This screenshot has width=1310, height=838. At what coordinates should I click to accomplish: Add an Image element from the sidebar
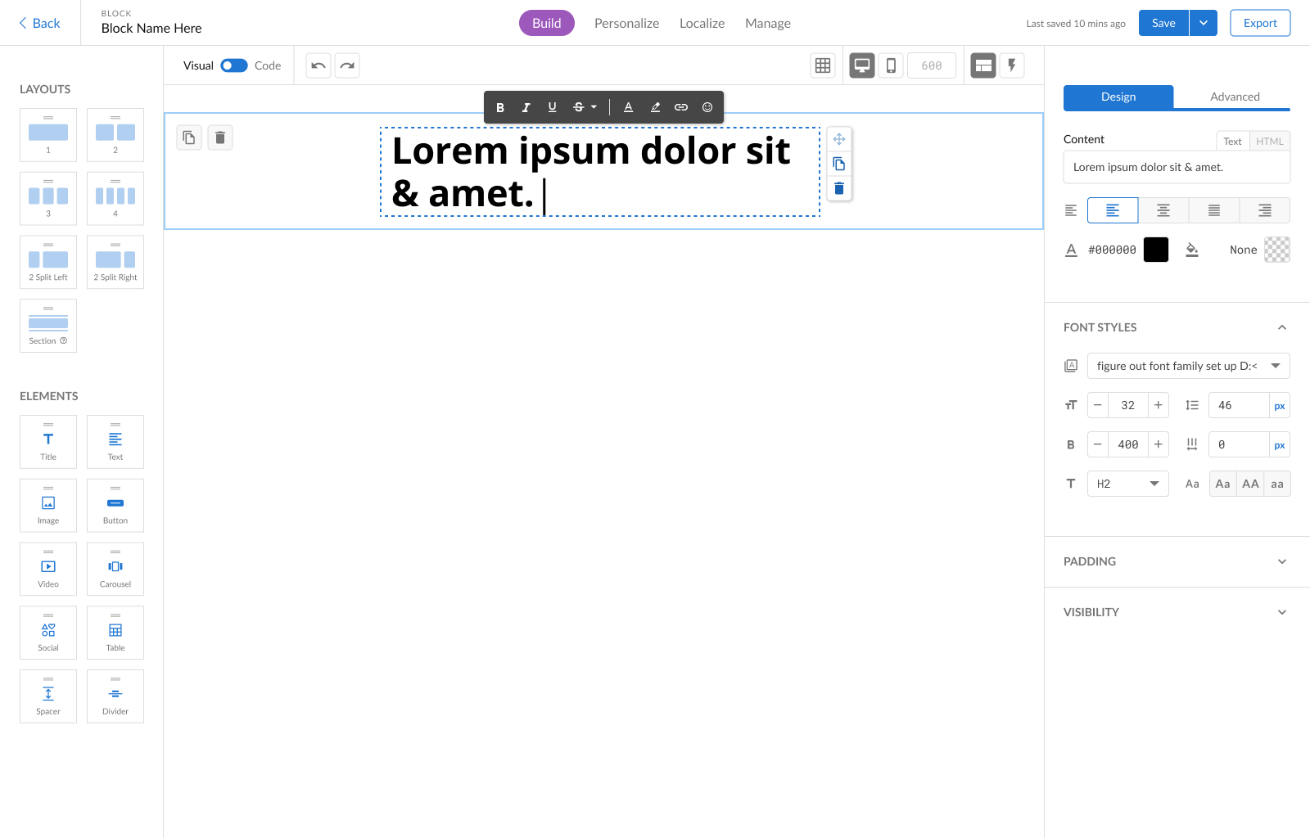[47, 505]
